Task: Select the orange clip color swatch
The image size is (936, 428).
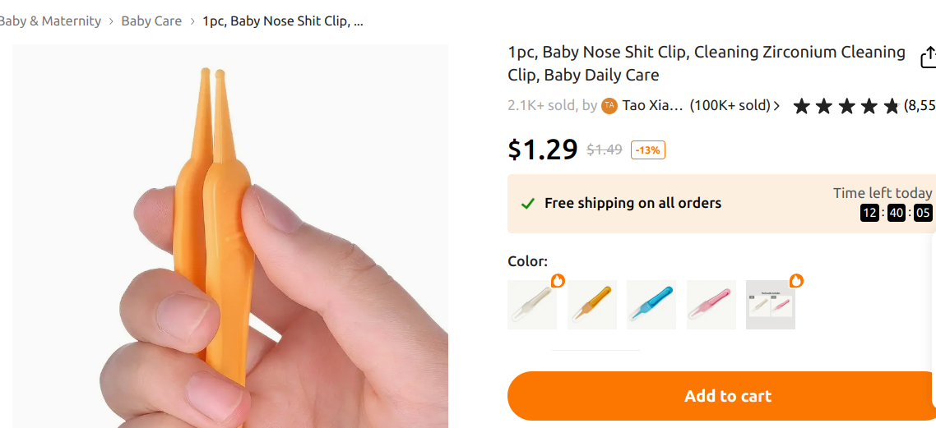Action: pos(591,305)
